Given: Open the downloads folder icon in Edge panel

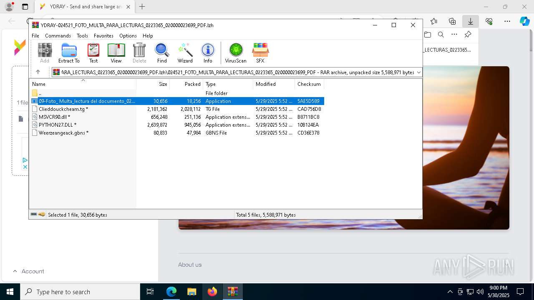Looking at the screenshot, I should (x=428, y=35).
